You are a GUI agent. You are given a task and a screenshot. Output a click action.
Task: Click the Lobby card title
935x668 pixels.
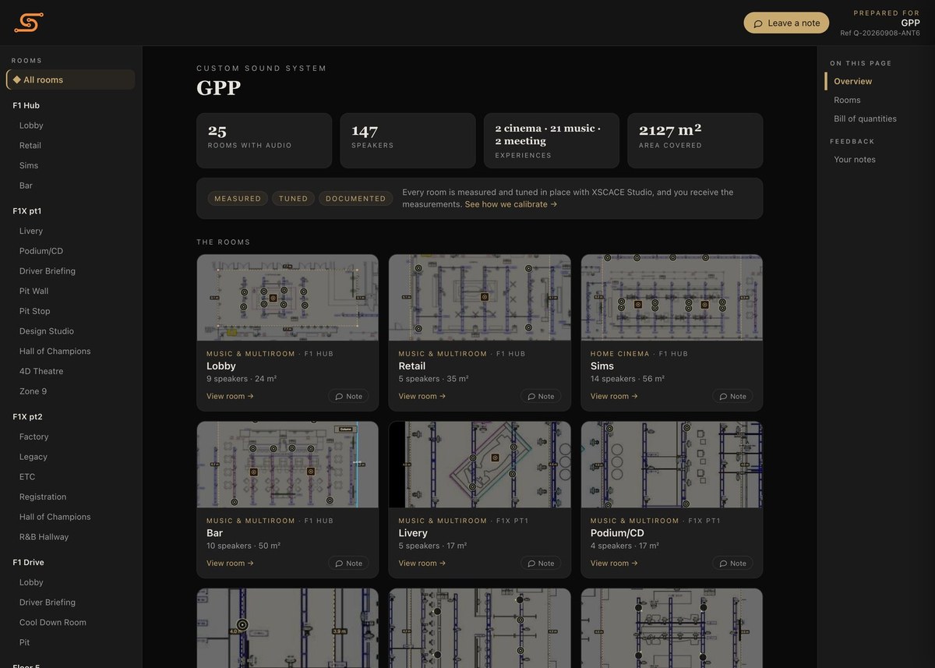click(221, 366)
